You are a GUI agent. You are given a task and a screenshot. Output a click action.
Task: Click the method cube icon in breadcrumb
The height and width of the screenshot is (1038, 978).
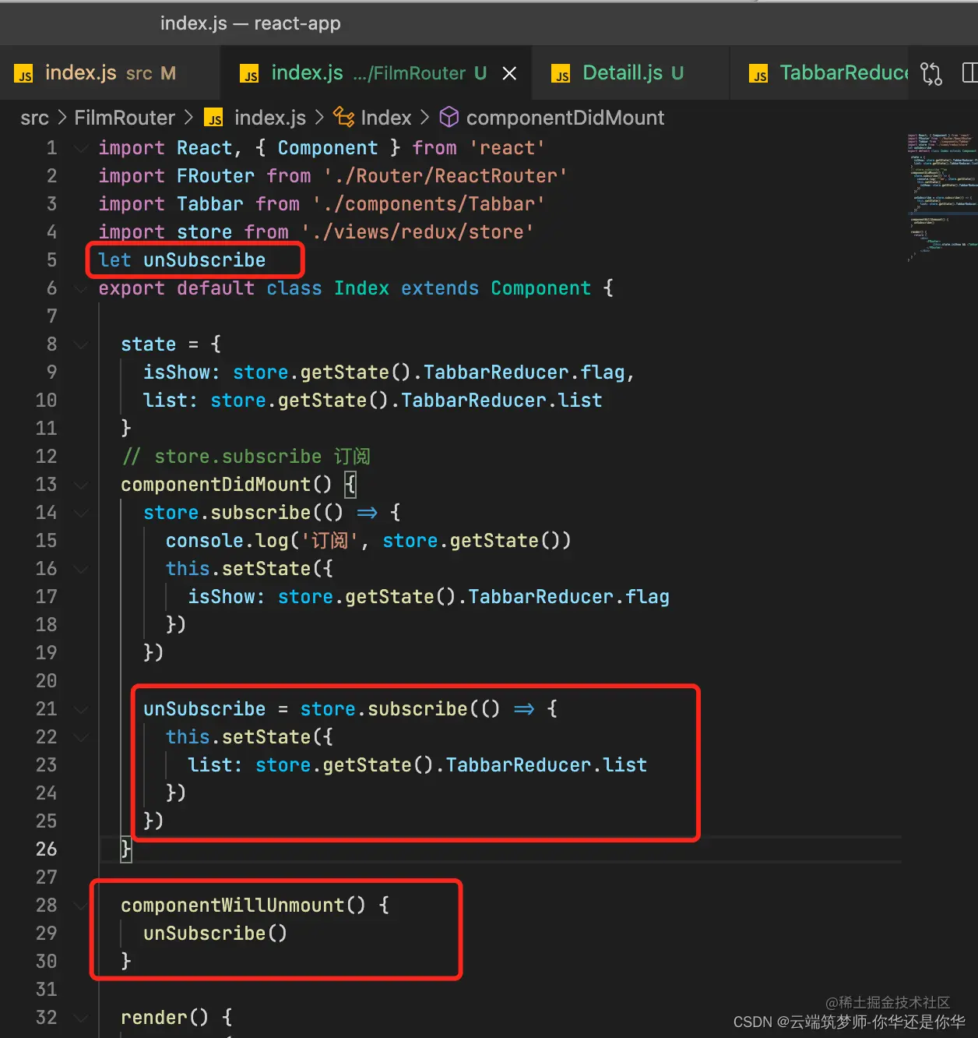[x=449, y=118]
